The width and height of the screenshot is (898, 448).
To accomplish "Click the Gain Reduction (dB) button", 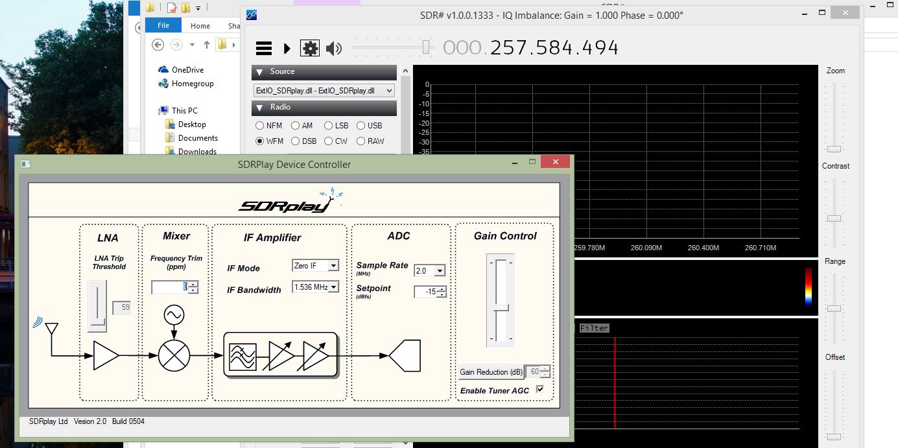I will (491, 372).
